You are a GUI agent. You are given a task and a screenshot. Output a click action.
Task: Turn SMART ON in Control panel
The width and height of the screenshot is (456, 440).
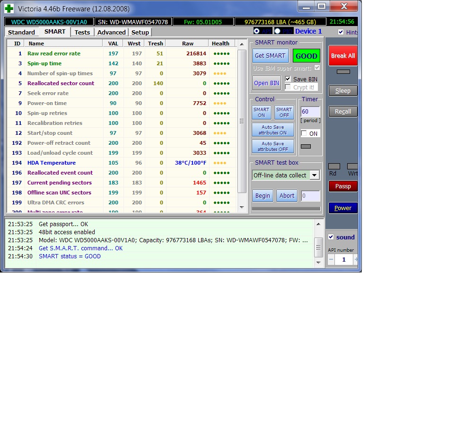coord(261,112)
